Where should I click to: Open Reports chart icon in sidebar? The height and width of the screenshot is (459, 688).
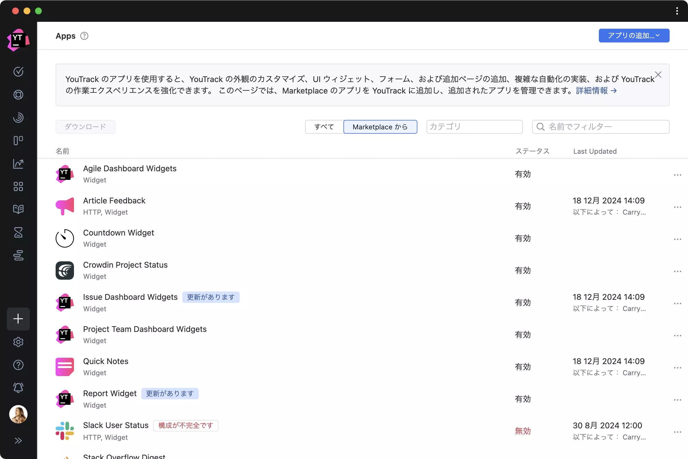tap(18, 164)
